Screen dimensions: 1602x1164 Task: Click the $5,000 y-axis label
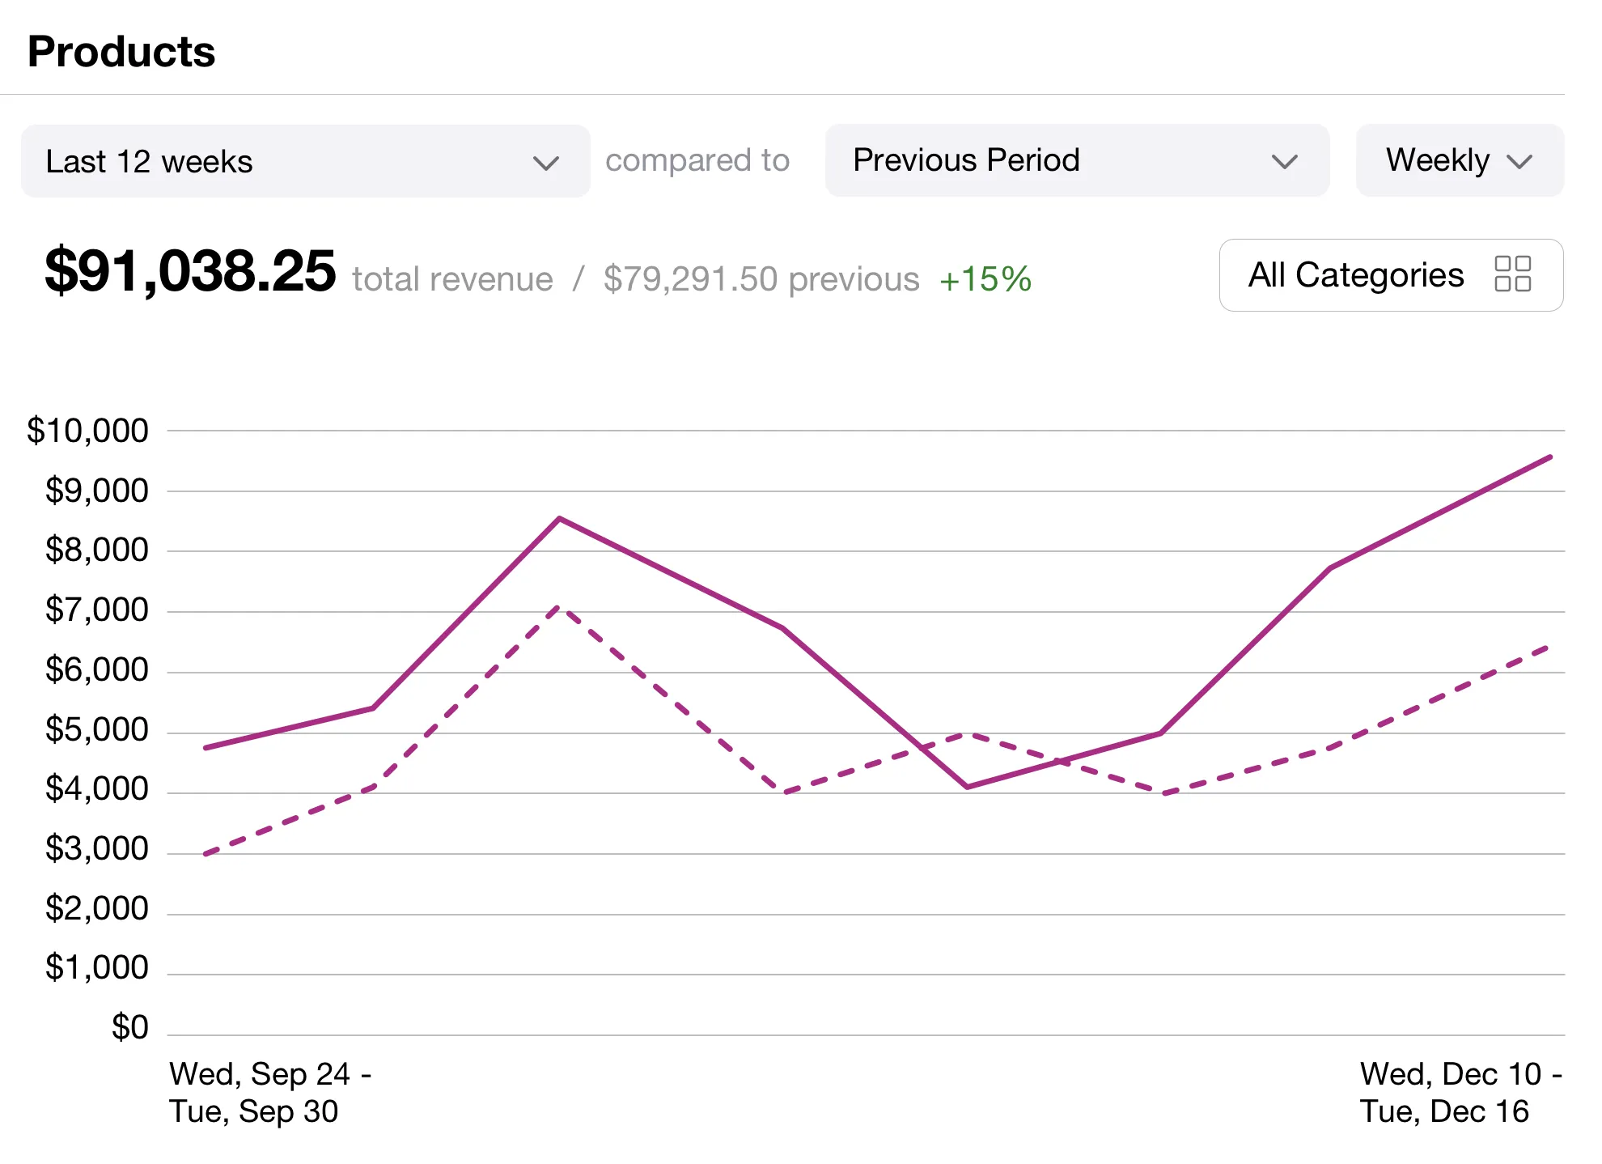[96, 729]
